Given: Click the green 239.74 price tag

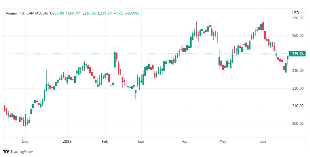Looking at the screenshot, I should coord(297,54).
